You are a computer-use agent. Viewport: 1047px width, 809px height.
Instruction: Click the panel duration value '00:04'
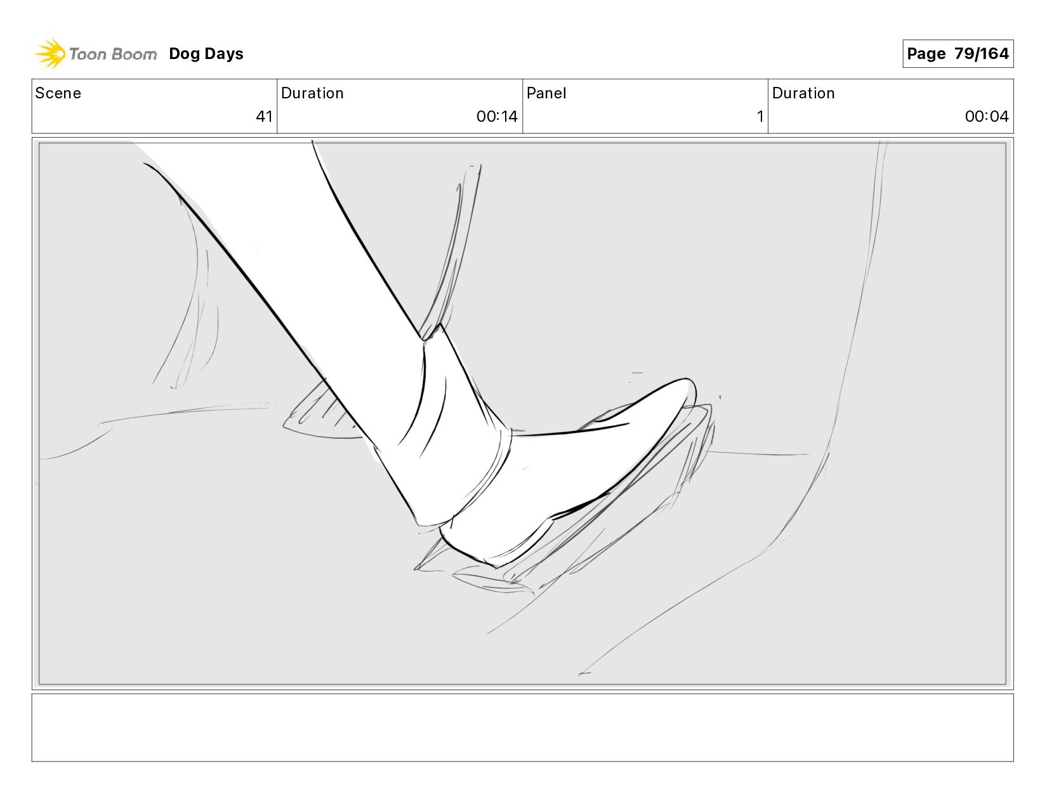click(987, 117)
